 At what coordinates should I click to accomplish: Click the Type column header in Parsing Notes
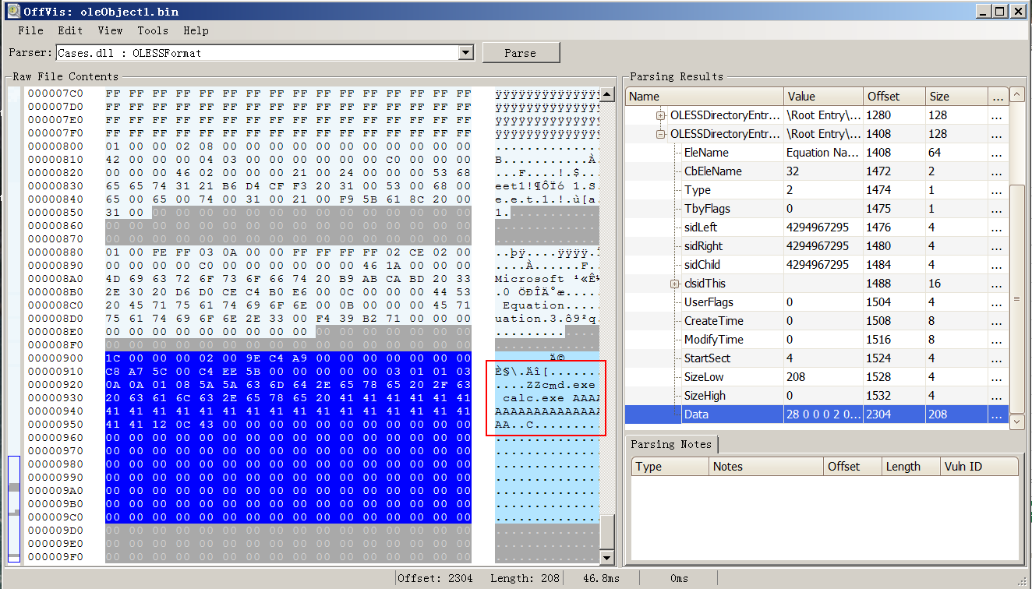point(670,467)
